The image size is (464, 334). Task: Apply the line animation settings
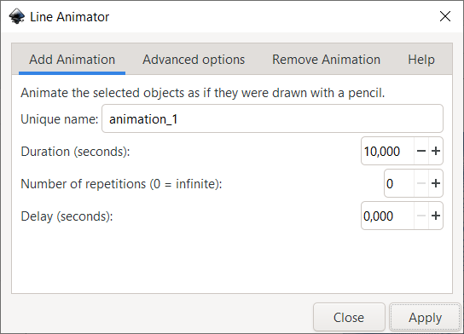426,317
